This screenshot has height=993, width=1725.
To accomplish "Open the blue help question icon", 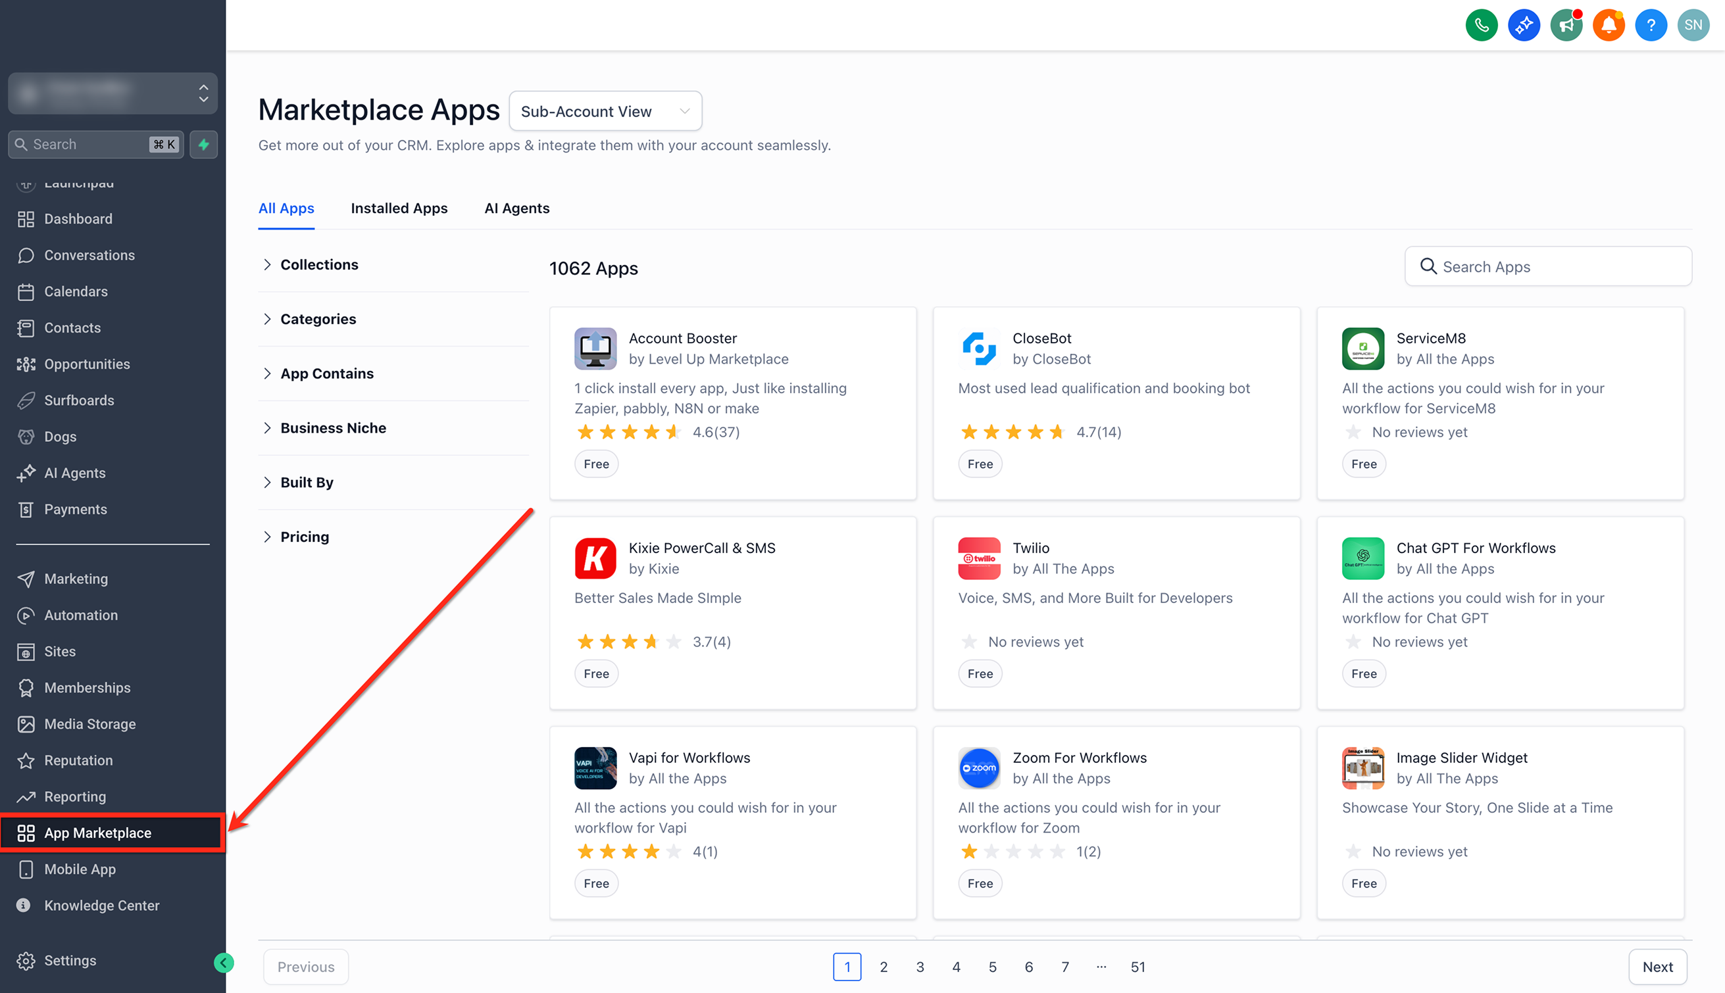I will [x=1650, y=25].
